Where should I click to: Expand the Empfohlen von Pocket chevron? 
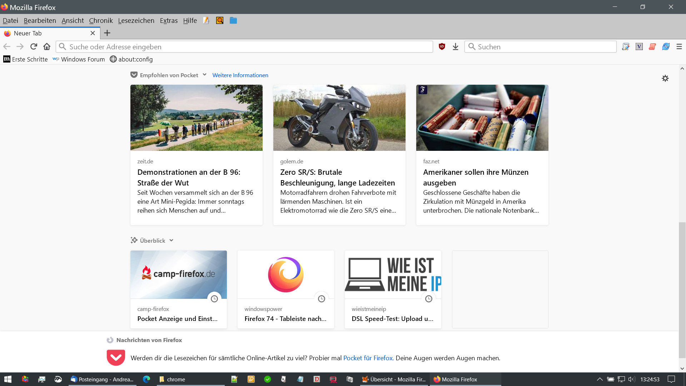[205, 75]
